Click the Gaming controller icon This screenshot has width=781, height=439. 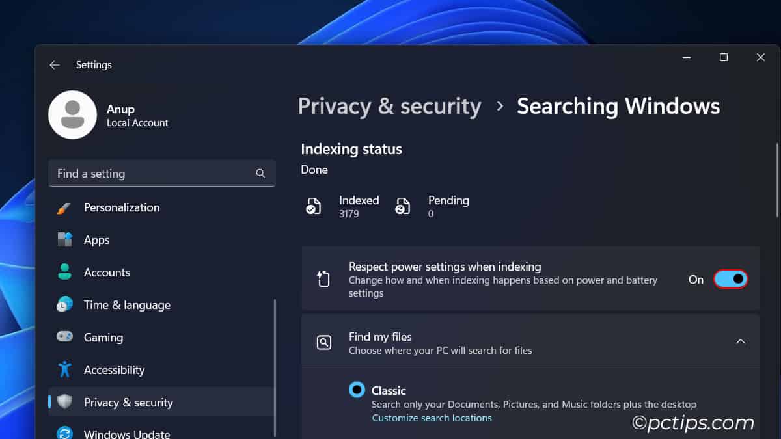(64, 338)
